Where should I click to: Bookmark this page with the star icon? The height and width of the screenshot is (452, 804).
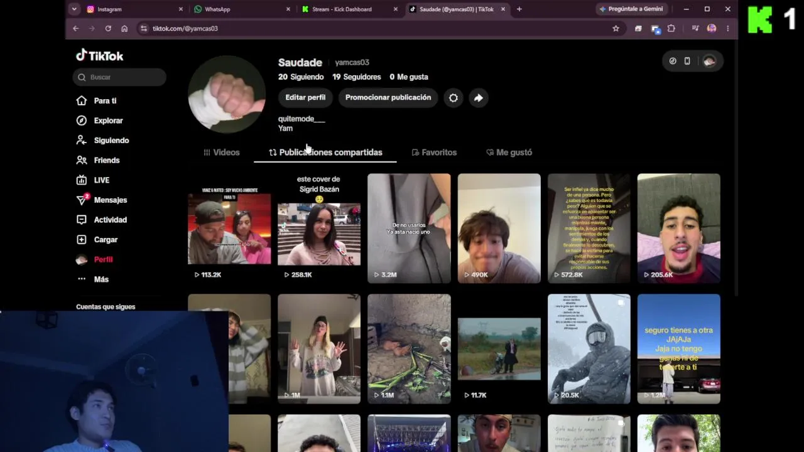pos(616,28)
